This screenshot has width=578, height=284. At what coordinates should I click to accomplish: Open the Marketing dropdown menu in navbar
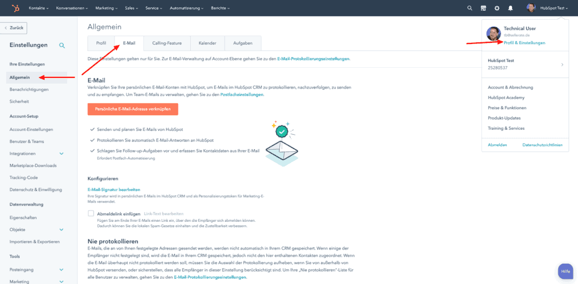click(107, 8)
